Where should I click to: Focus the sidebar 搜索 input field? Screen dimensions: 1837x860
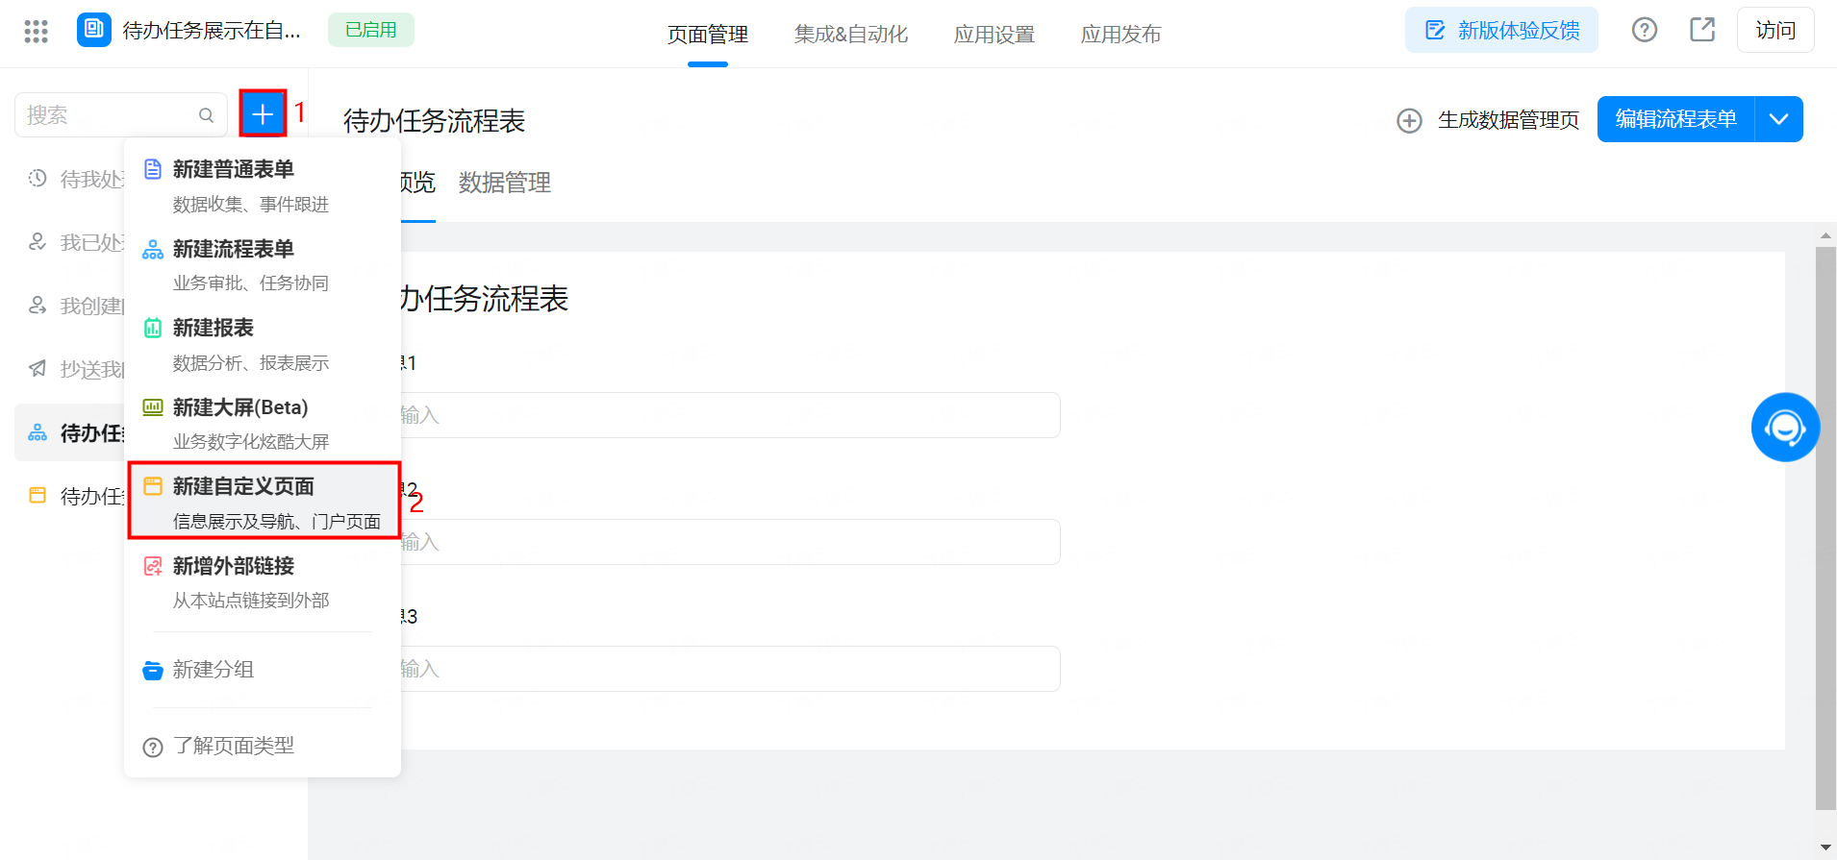(120, 115)
